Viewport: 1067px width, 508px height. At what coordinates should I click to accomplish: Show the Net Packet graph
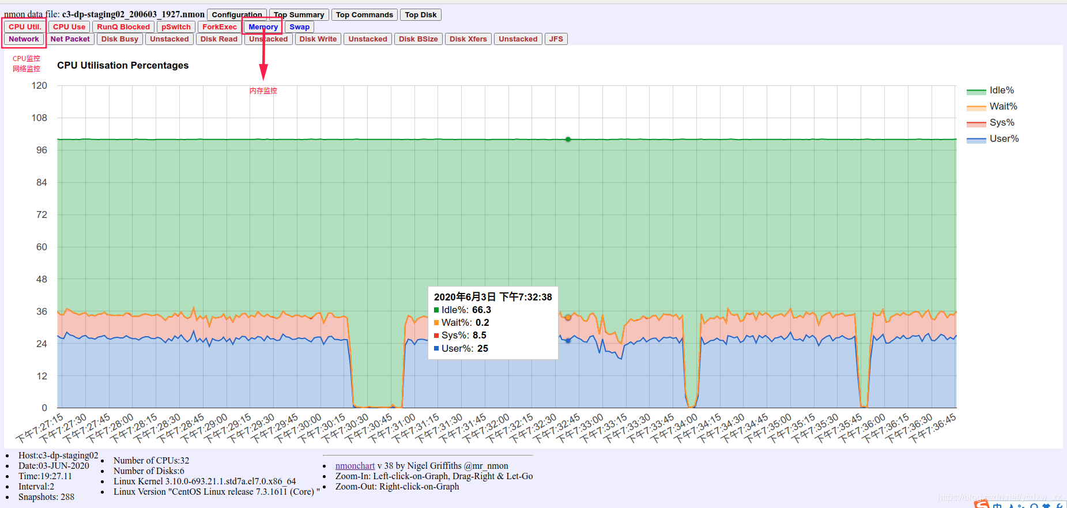pos(70,39)
